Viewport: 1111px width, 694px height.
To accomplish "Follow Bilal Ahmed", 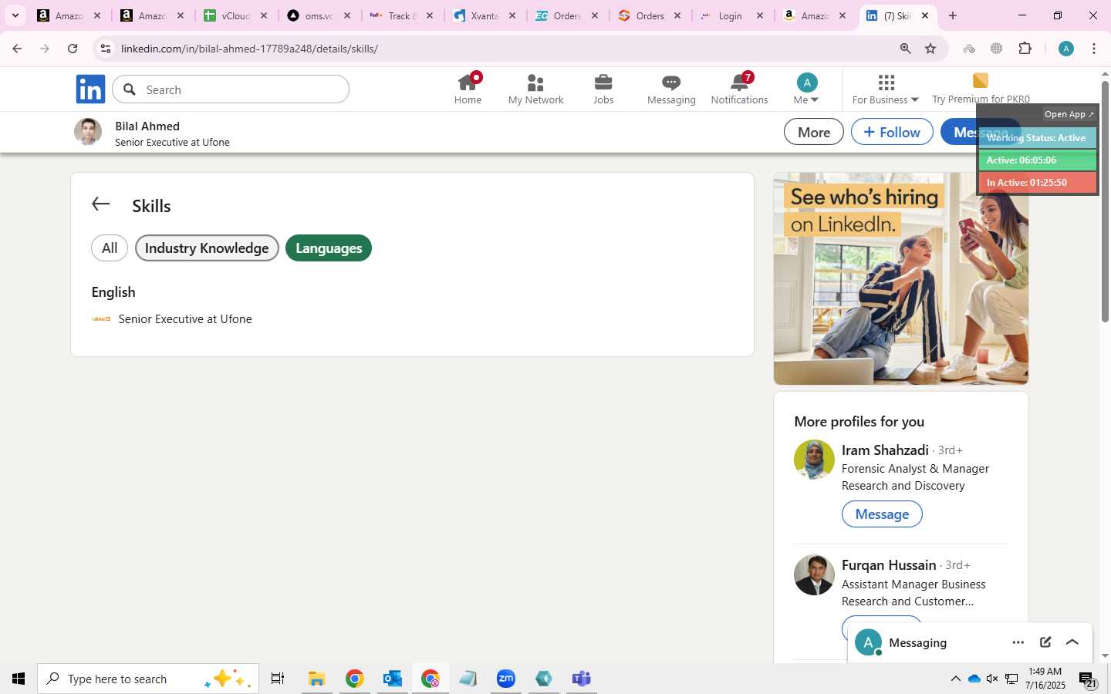I will pyautogui.click(x=892, y=132).
